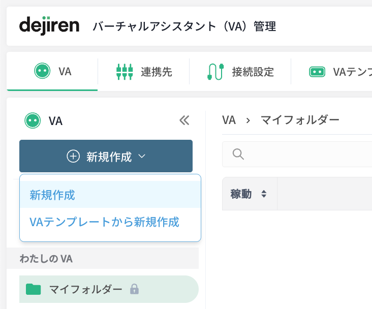
Task: Click the plus circle icon on 新規作成
Action: point(73,156)
